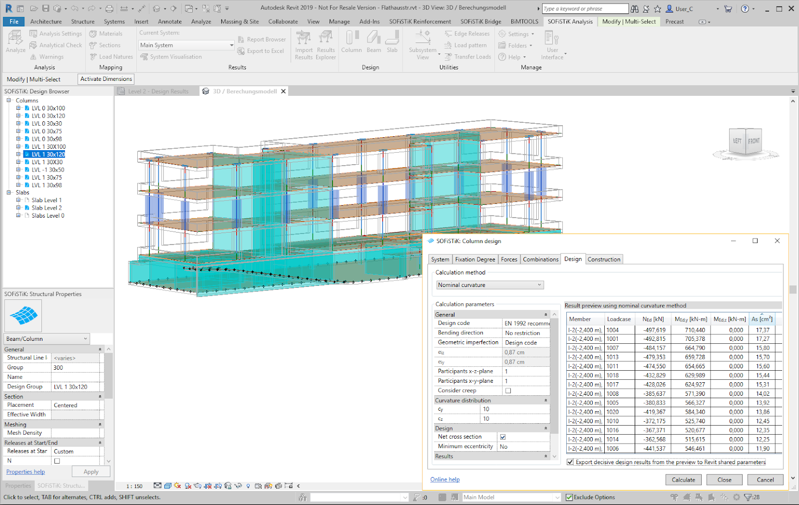Select the Beam design tool
The height and width of the screenshot is (505, 799).
(373, 44)
